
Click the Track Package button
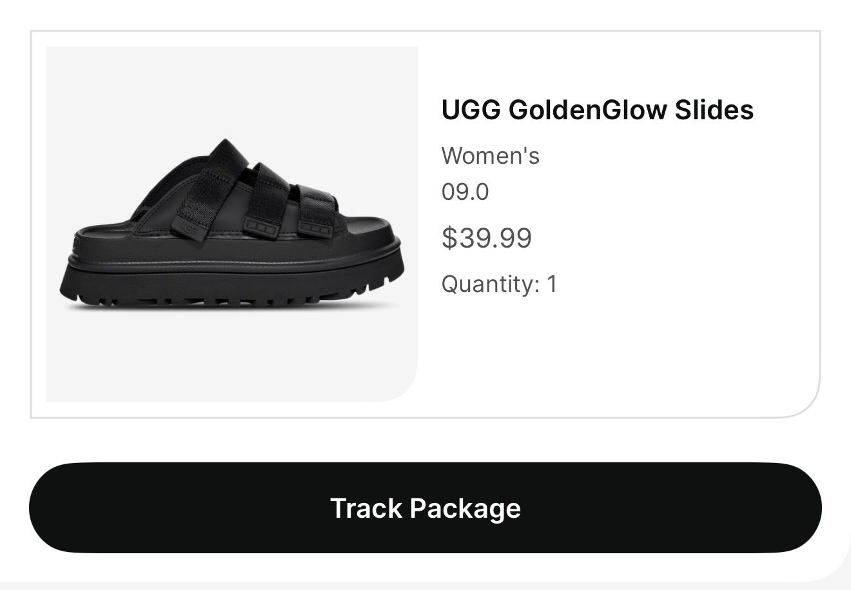coord(425,507)
